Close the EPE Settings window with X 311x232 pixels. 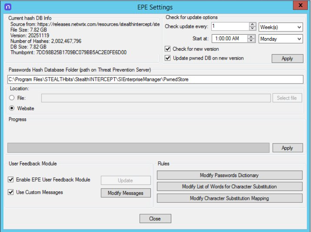click(x=300, y=6)
